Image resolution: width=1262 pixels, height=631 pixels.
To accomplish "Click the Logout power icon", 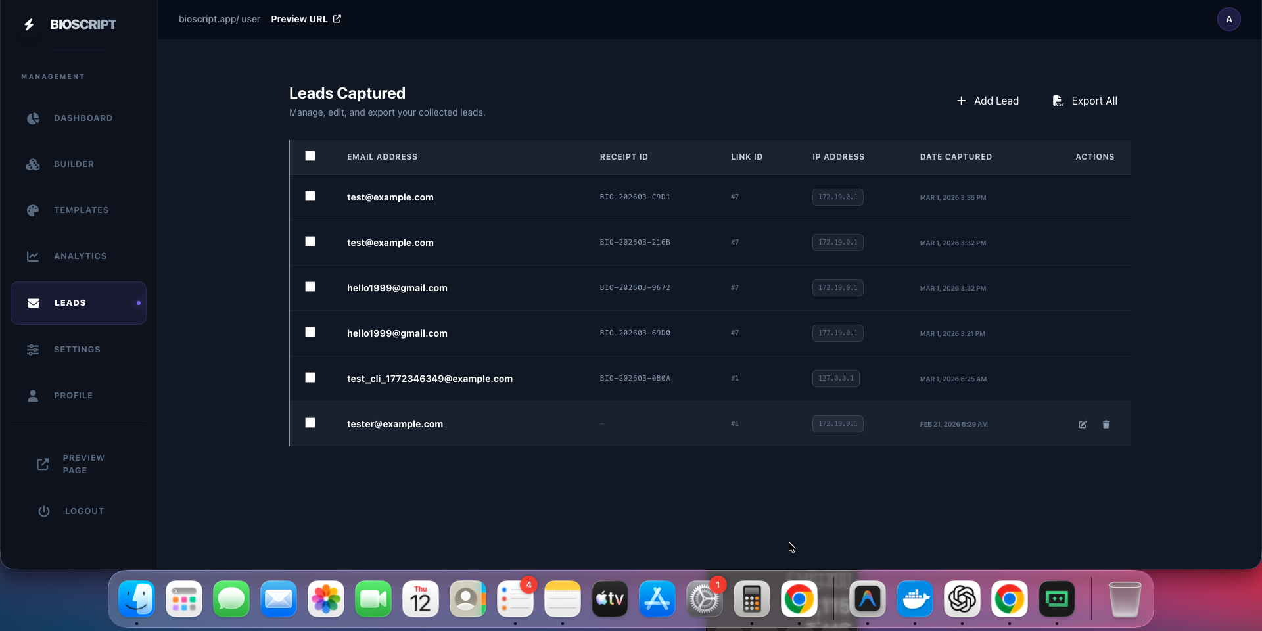I will point(43,511).
